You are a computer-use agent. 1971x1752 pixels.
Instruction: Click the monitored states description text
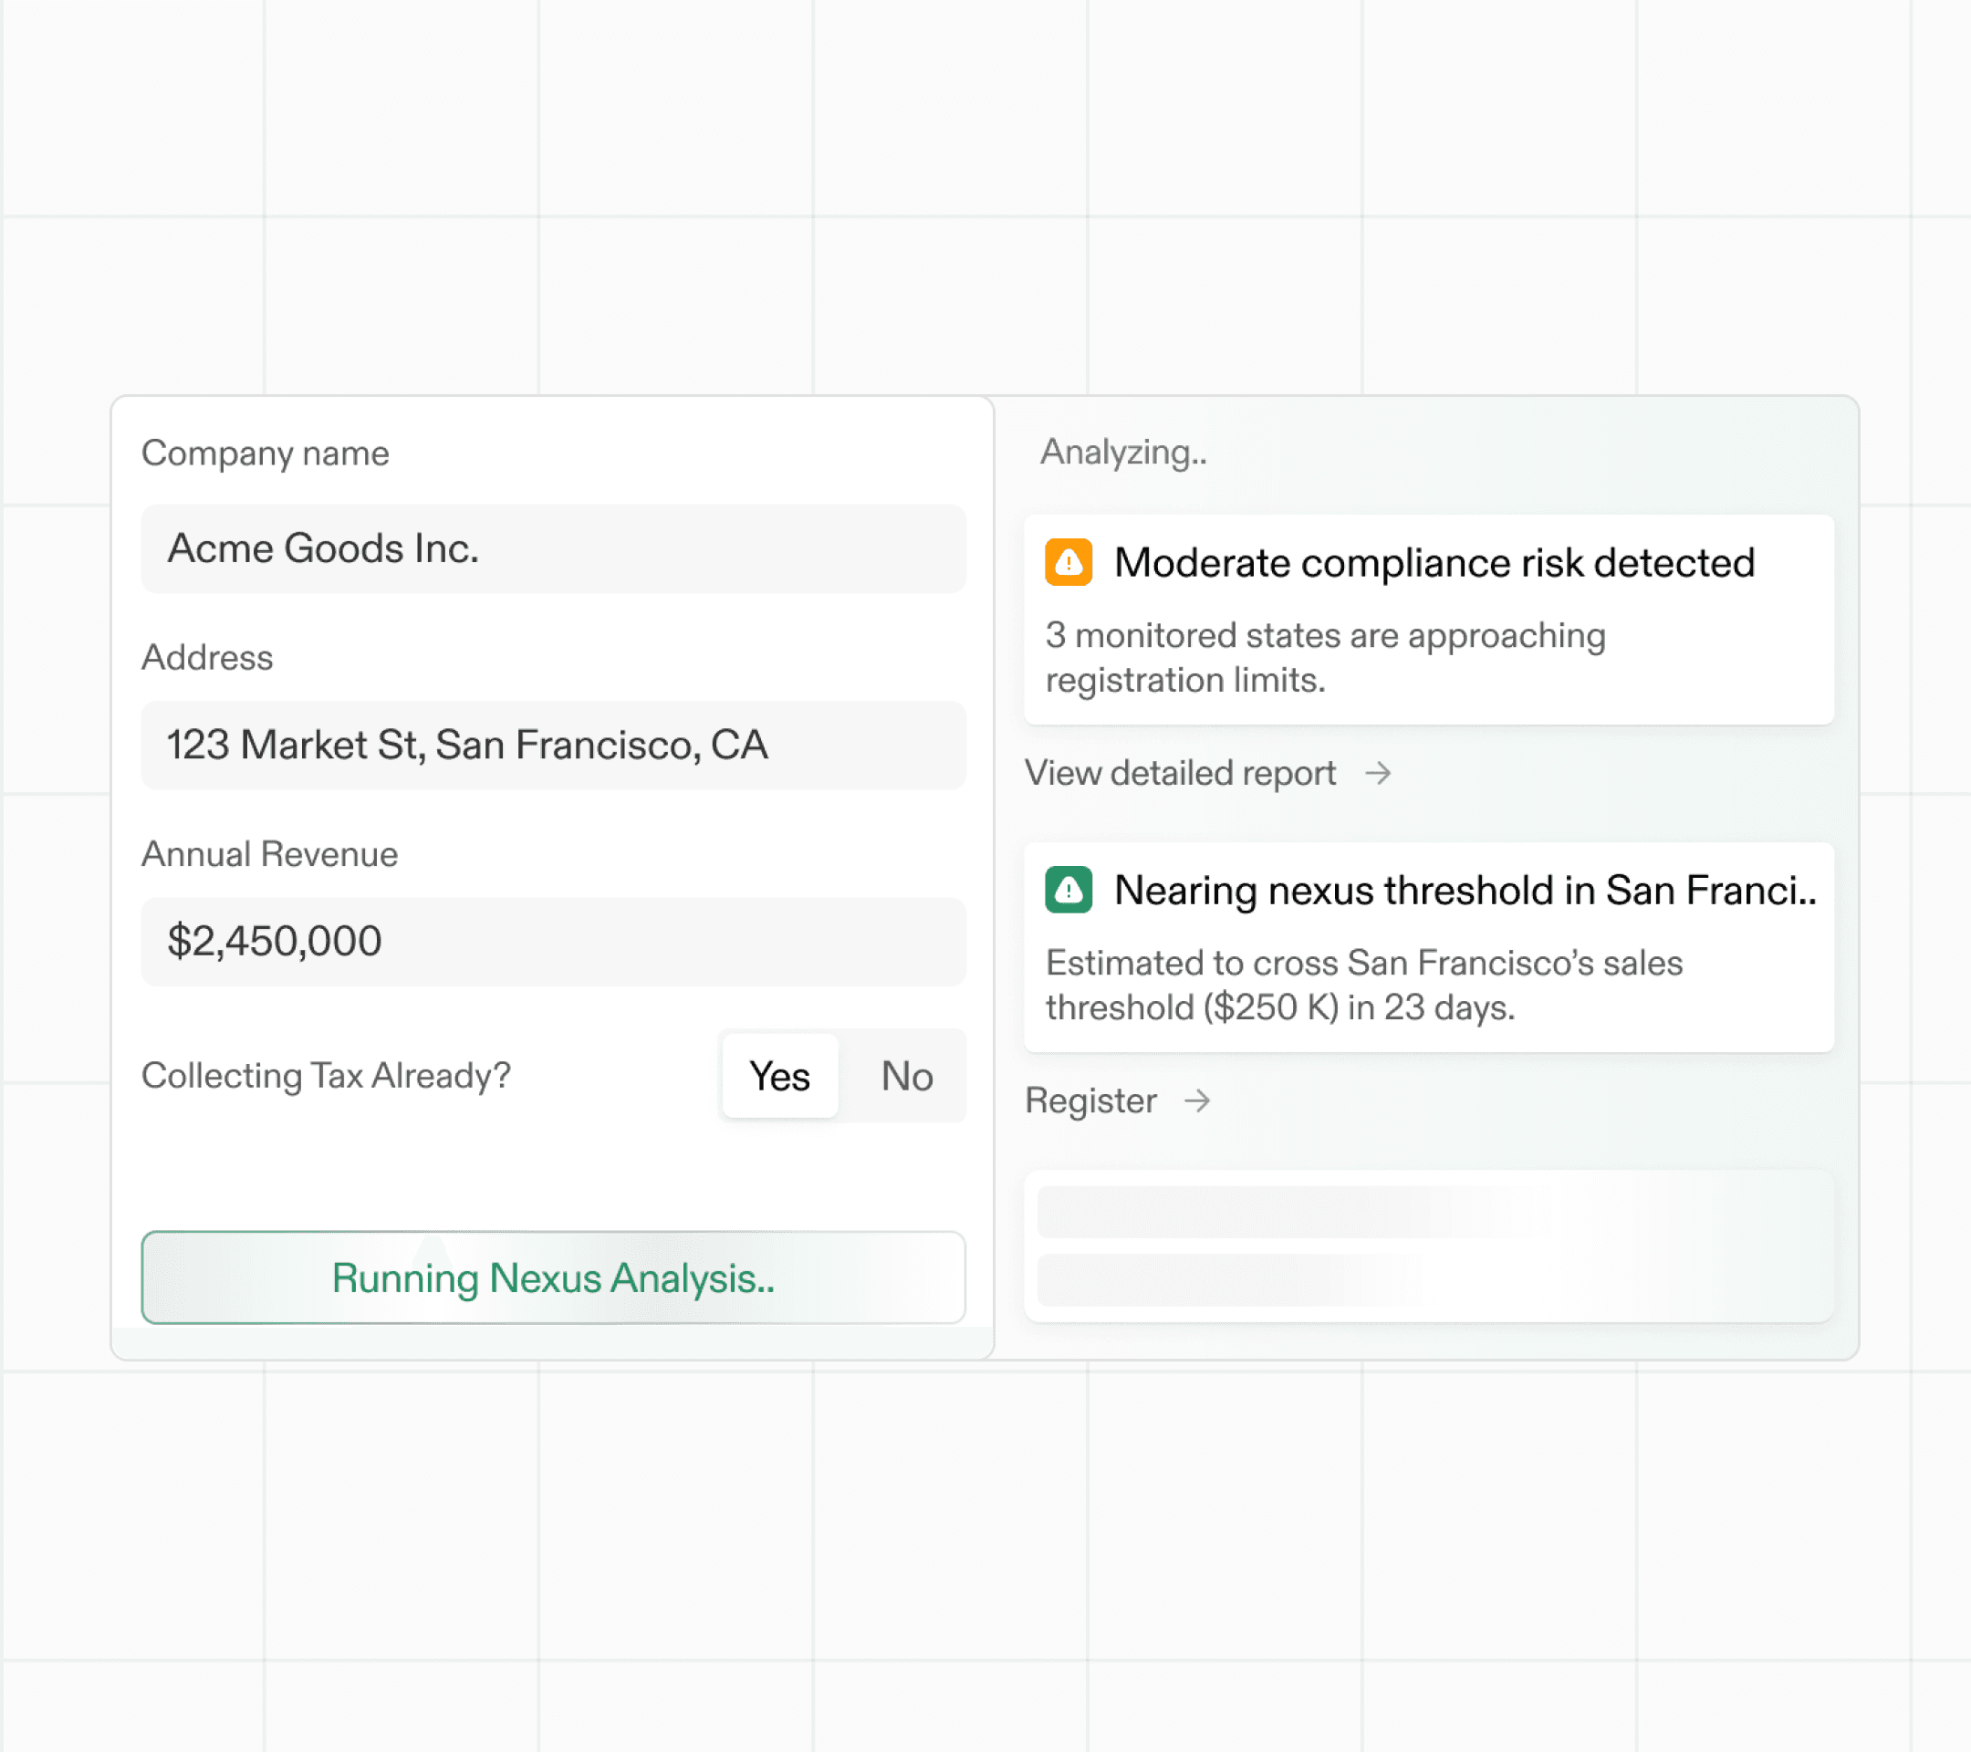coord(1325,658)
